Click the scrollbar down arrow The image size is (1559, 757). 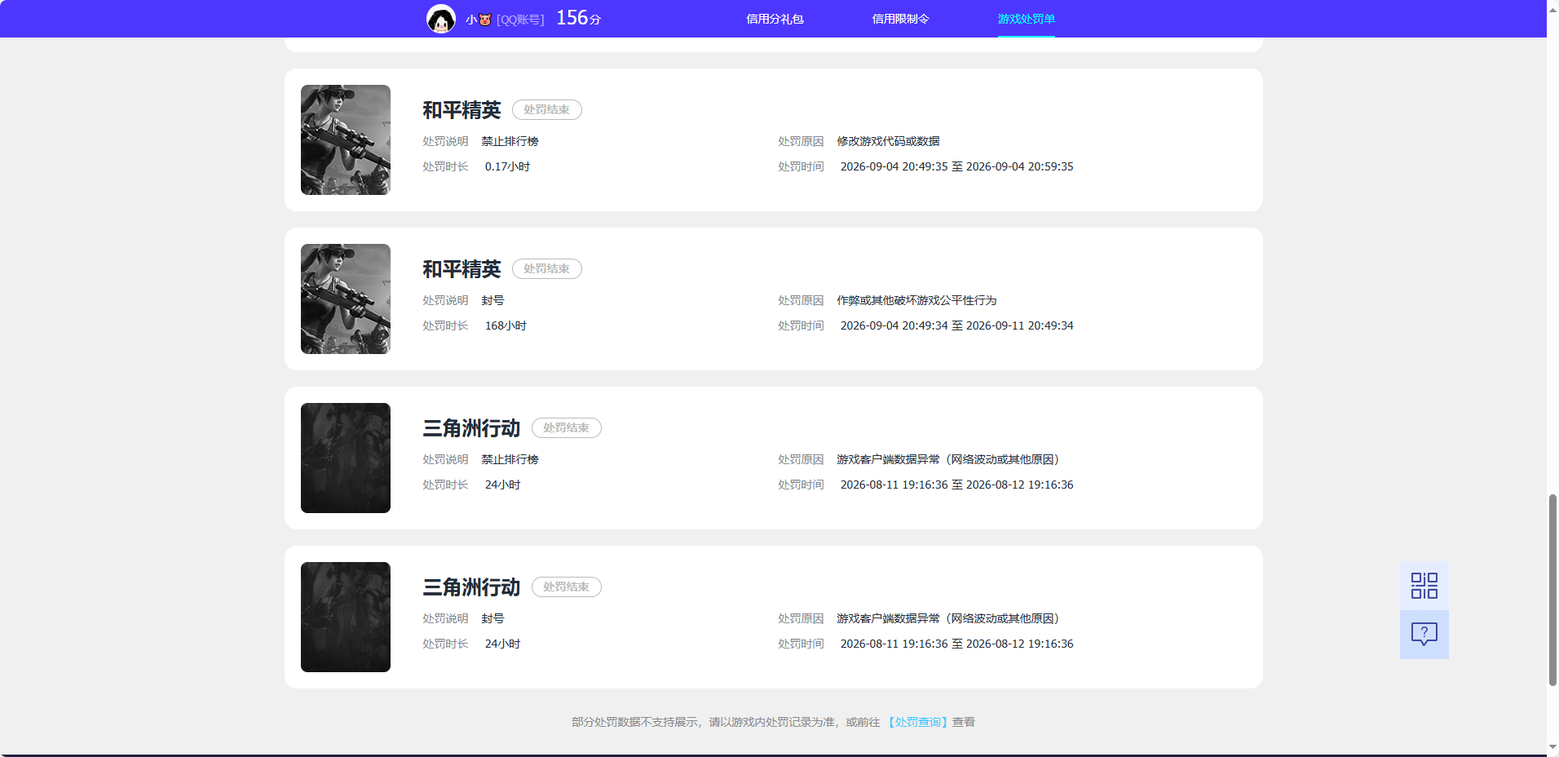tap(1552, 748)
